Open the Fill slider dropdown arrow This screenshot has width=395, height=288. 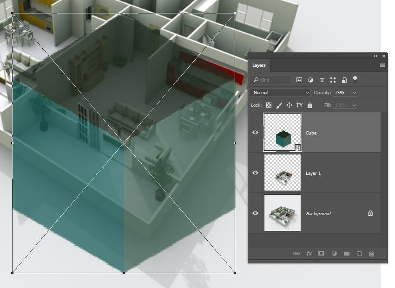click(354, 105)
